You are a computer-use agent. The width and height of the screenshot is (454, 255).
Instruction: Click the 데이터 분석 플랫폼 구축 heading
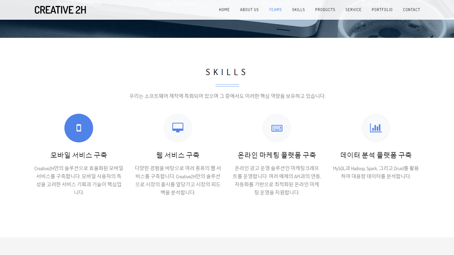(376, 155)
